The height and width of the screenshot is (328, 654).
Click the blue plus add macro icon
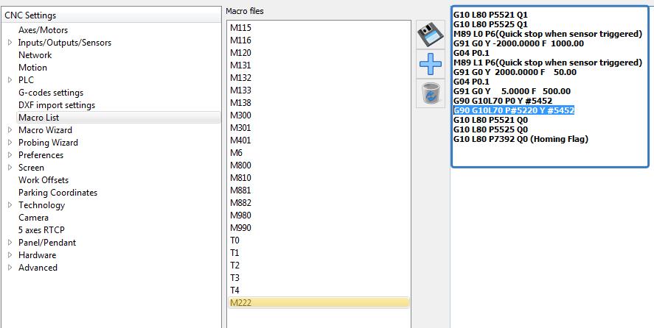pyautogui.click(x=430, y=64)
